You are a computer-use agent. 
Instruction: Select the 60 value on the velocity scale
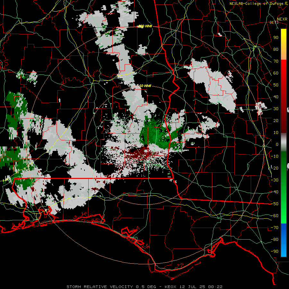coord(276,73)
